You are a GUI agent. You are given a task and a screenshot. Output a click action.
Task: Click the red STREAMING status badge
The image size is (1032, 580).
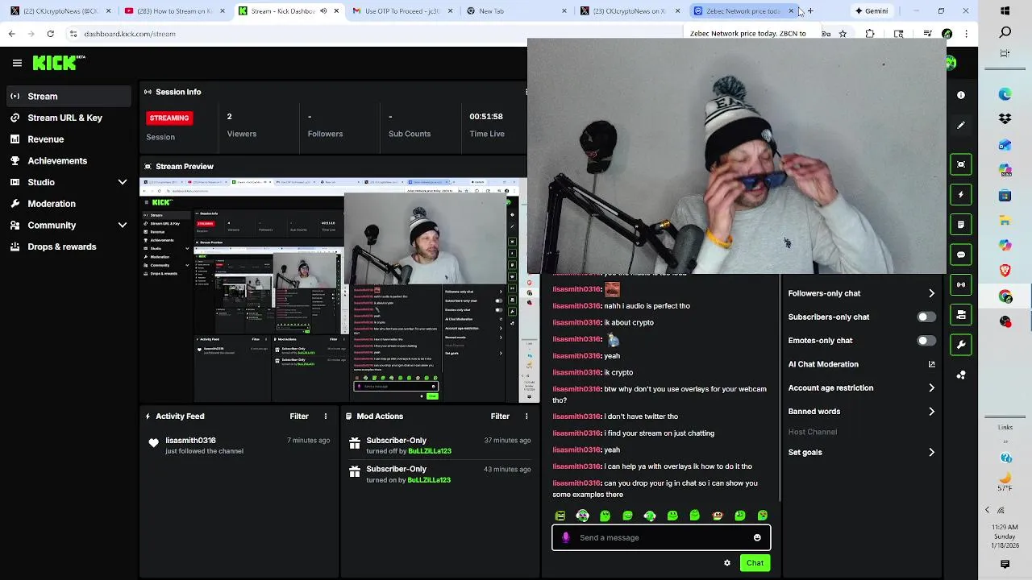[x=169, y=118]
